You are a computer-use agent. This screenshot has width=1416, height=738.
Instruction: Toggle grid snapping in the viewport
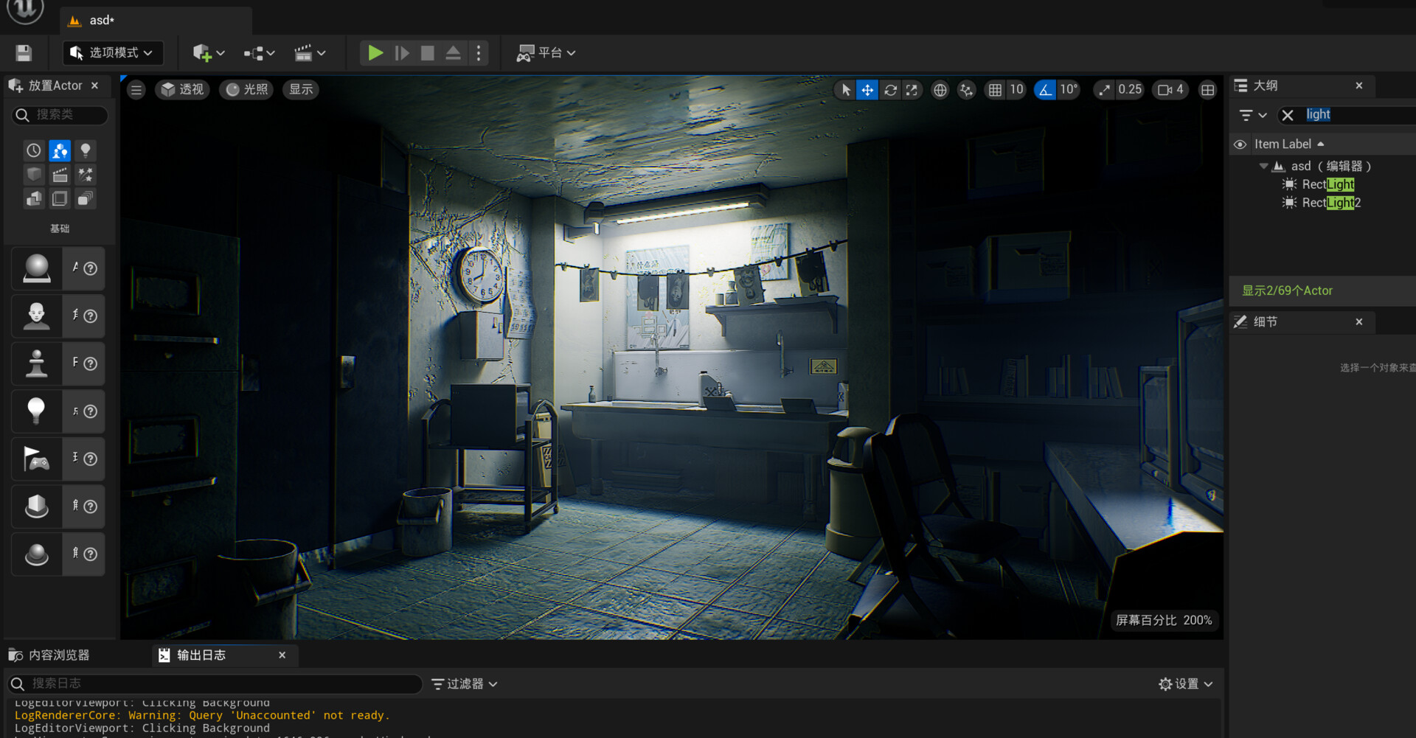(996, 89)
